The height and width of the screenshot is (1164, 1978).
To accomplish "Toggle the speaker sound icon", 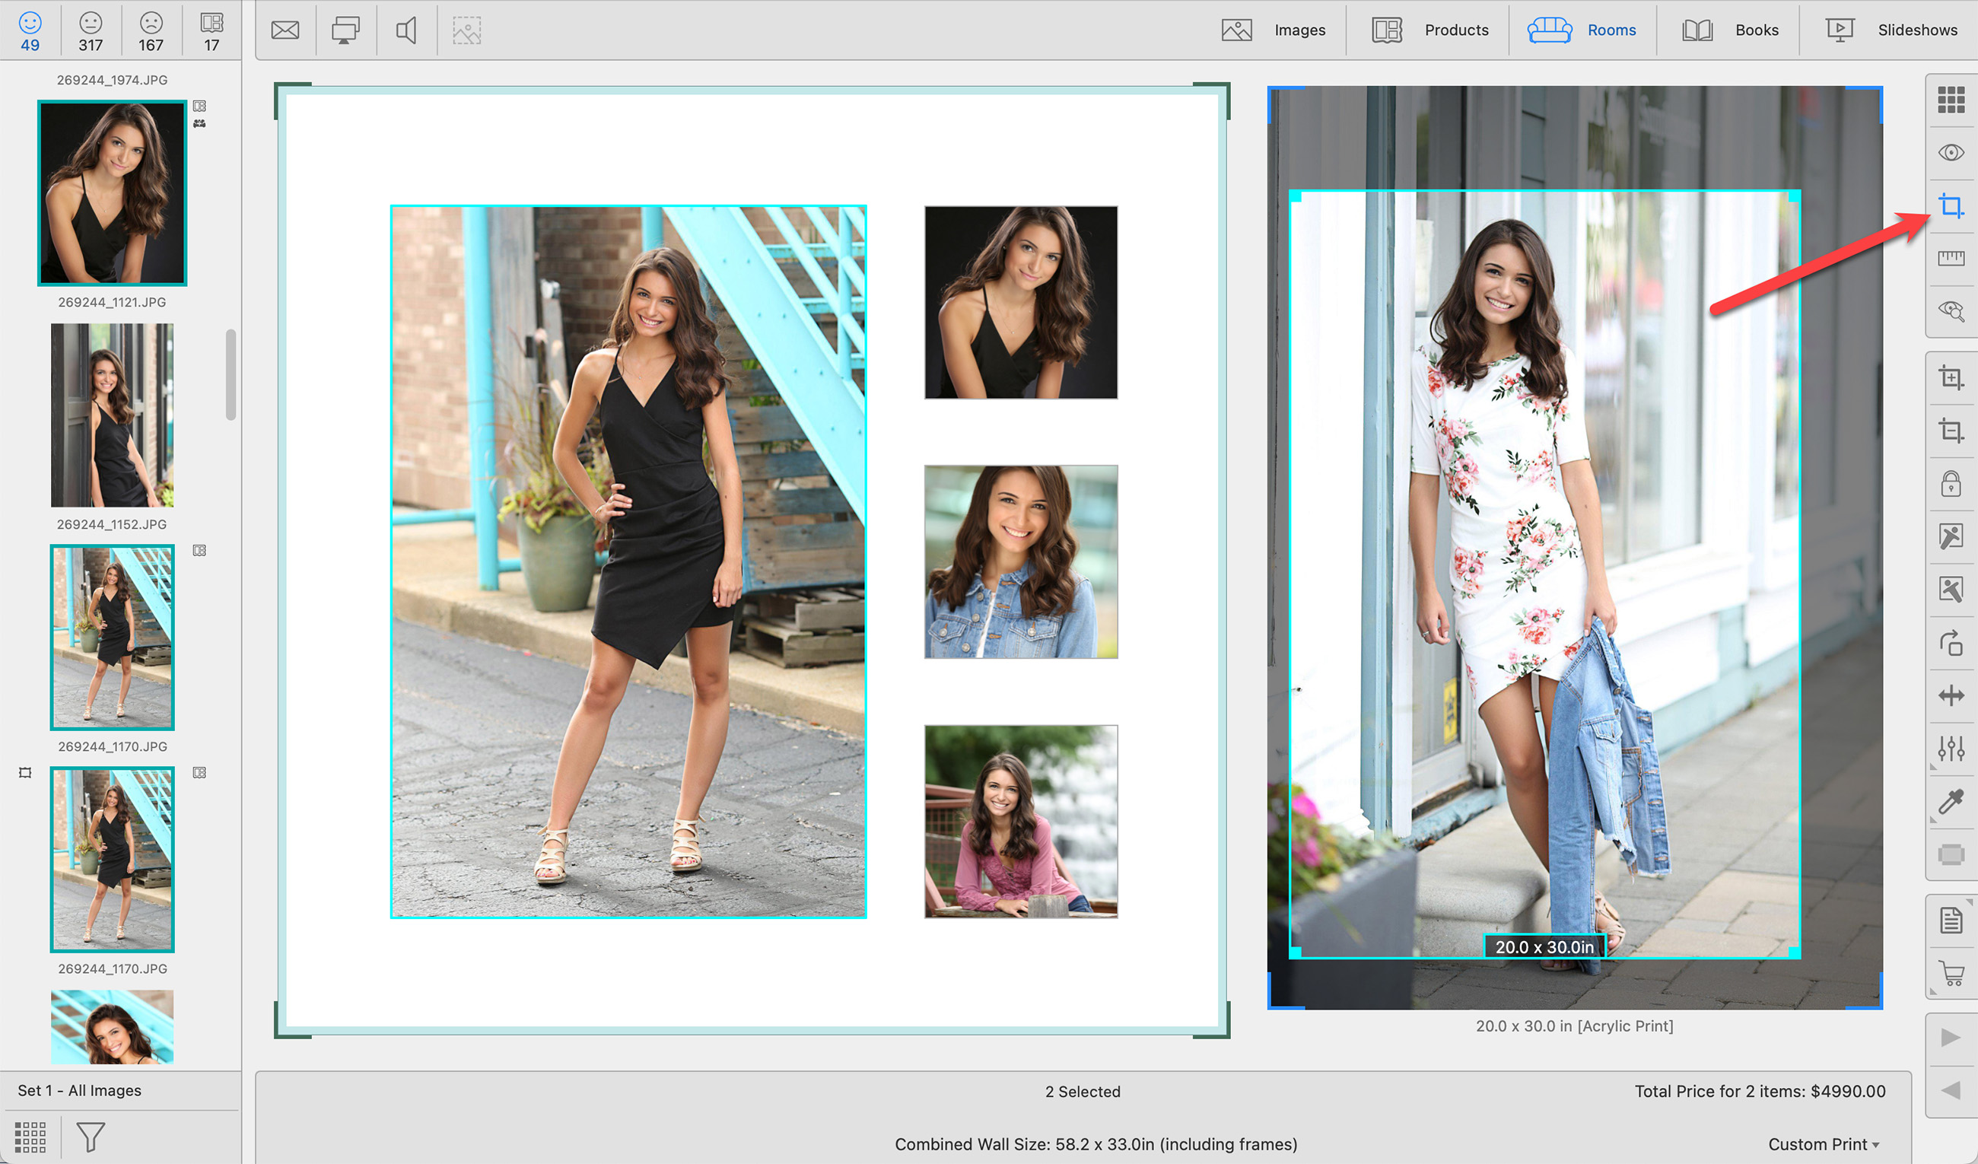I will [x=405, y=30].
